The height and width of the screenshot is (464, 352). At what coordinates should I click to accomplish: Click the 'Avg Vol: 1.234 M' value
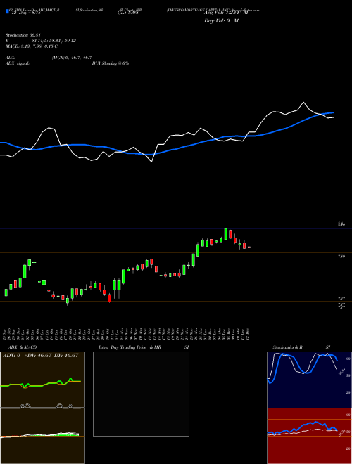pos(226,13)
